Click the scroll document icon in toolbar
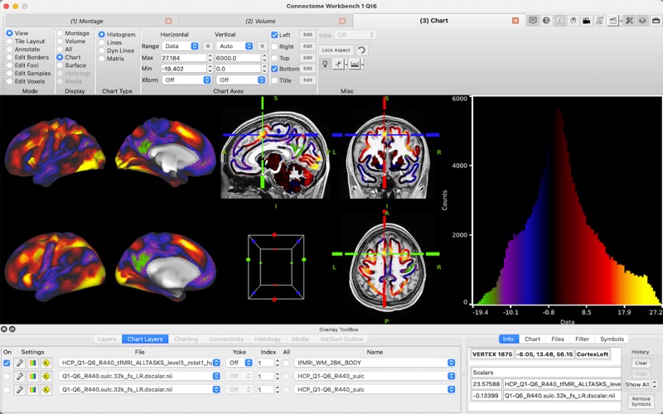This screenshot has width=663, height=414. (x=599, y=21)
